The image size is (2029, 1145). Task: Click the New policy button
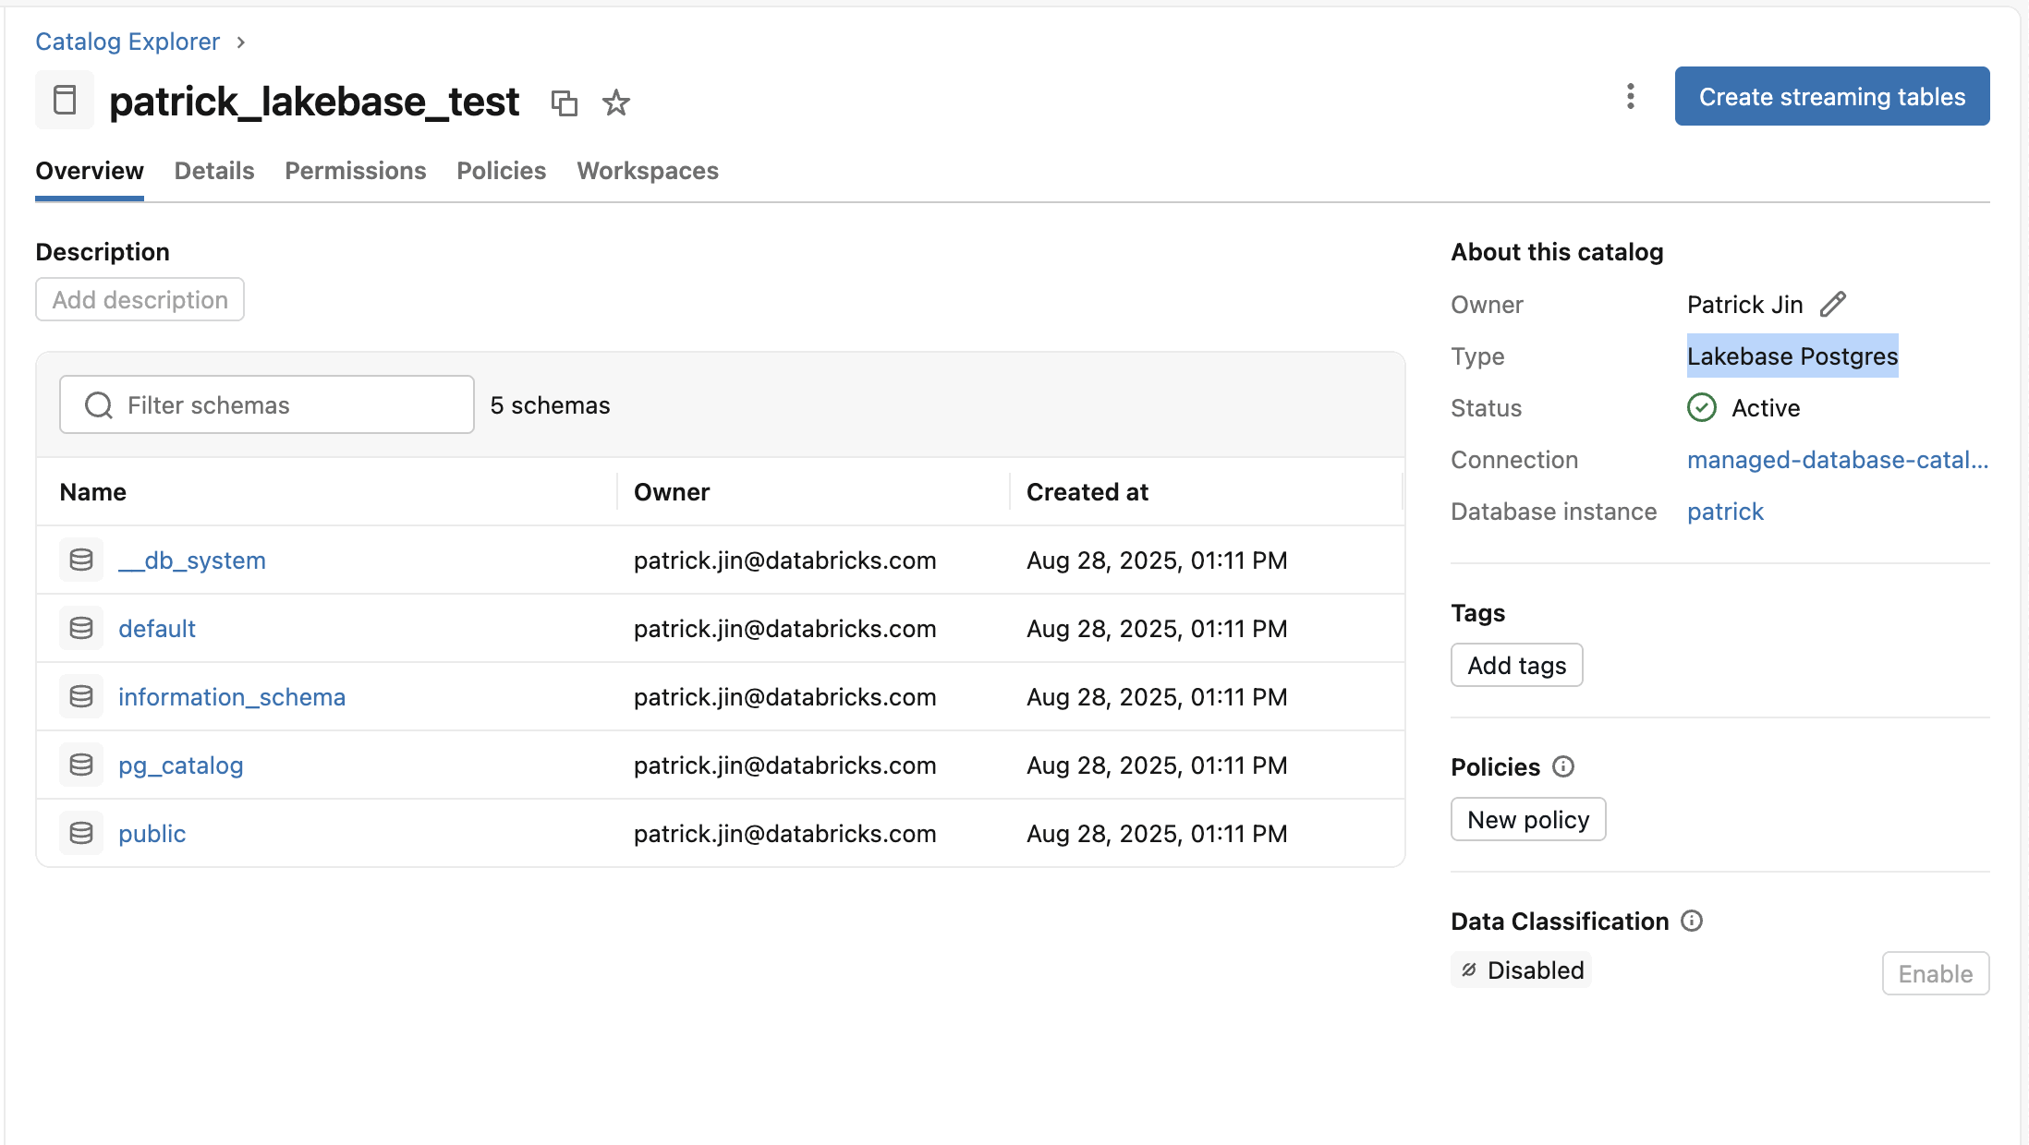click(1528, 819)
